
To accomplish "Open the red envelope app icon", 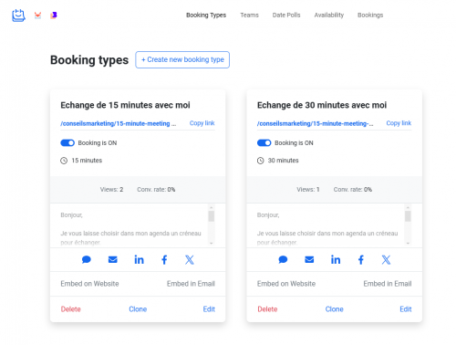I will (x=37, y=16).
